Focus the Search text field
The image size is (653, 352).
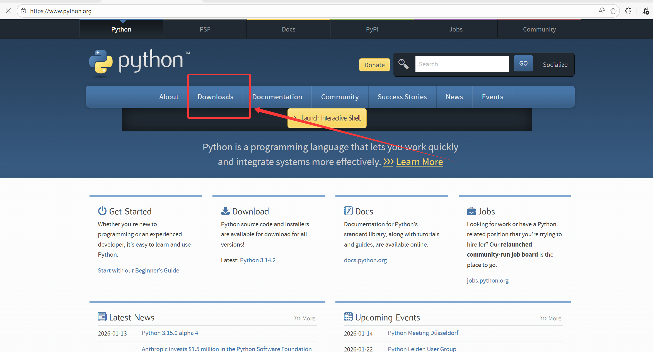pyautogui.click(x=462, y=64)
